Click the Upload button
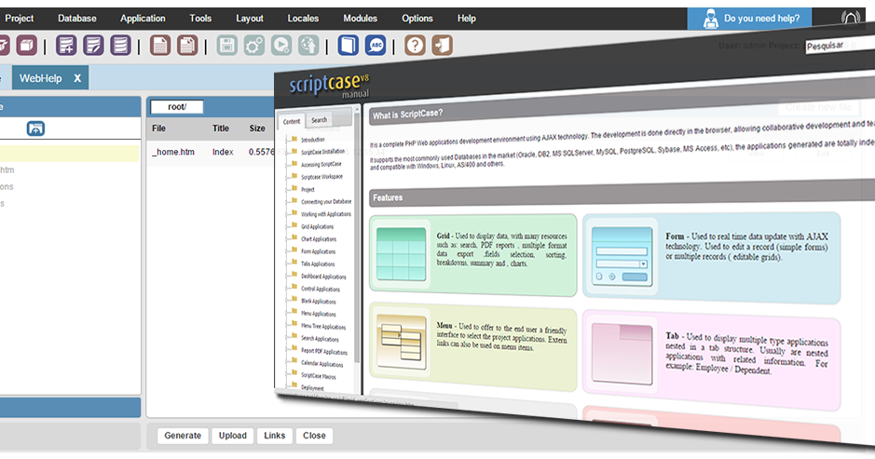 click(233, 436)
